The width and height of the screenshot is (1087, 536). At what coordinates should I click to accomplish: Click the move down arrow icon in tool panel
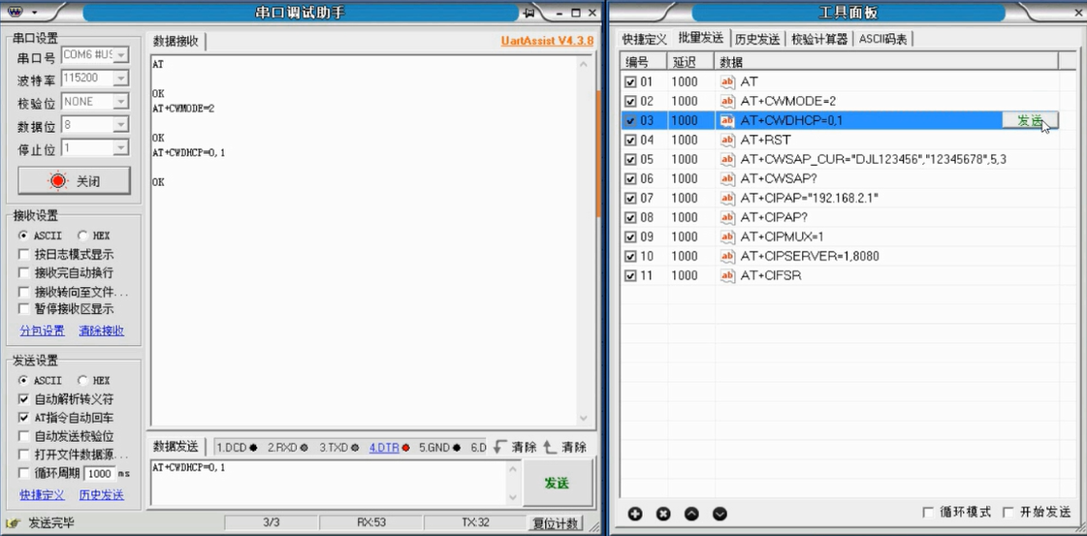point(719,514)
